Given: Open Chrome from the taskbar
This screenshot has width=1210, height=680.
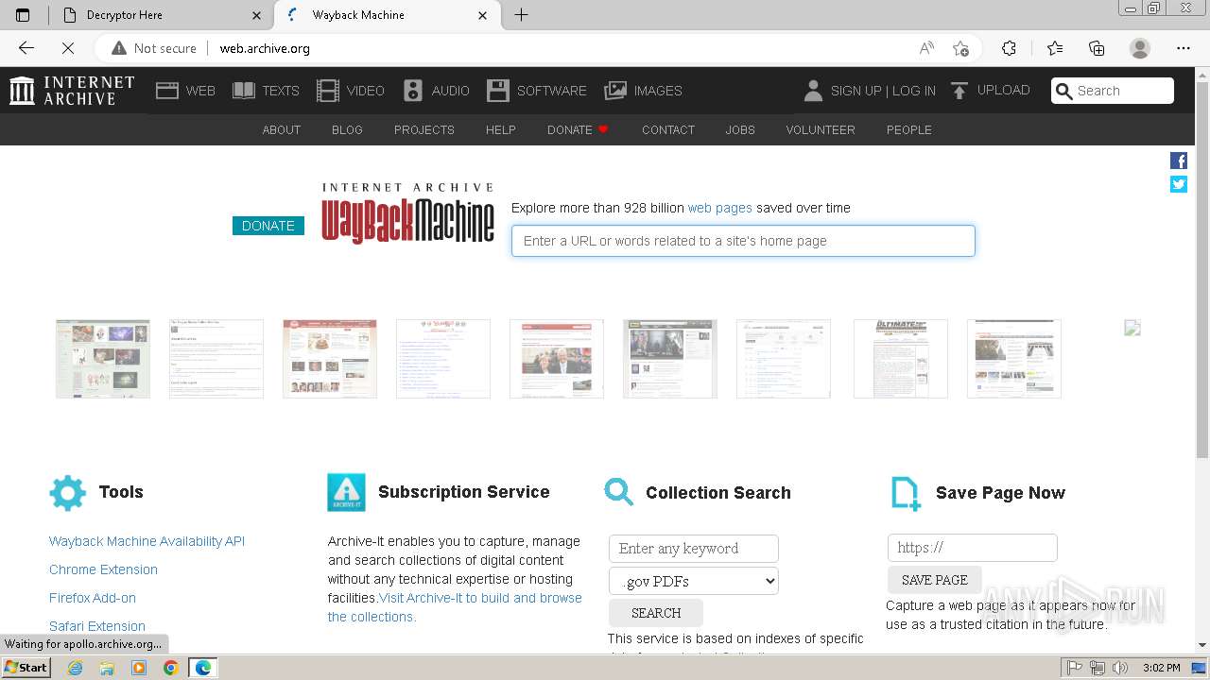Looking at the screenshot, I should 170,668.
